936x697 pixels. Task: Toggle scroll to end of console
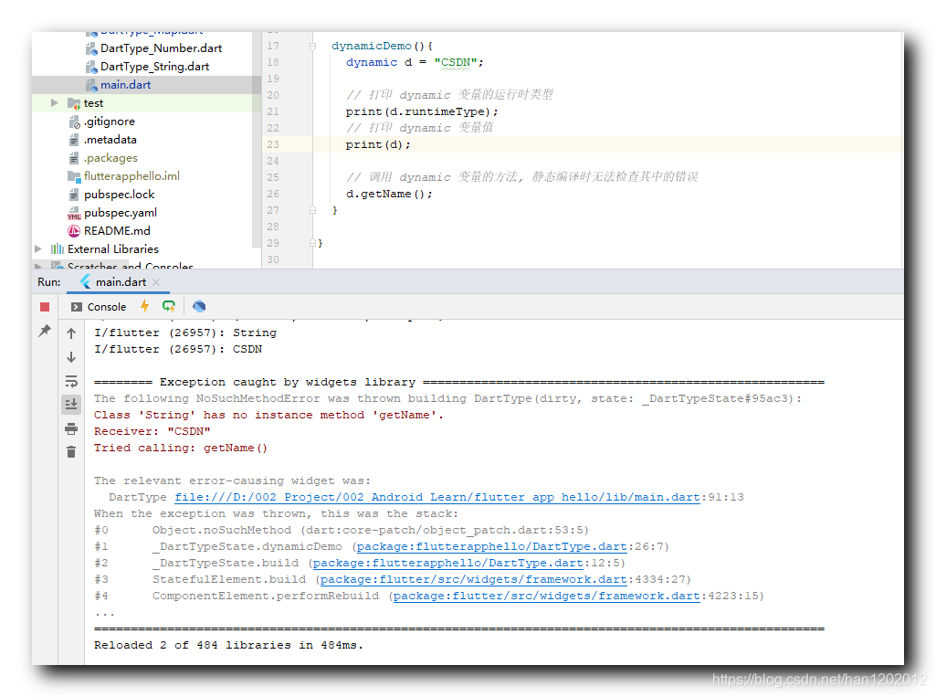tap(71, 405)
